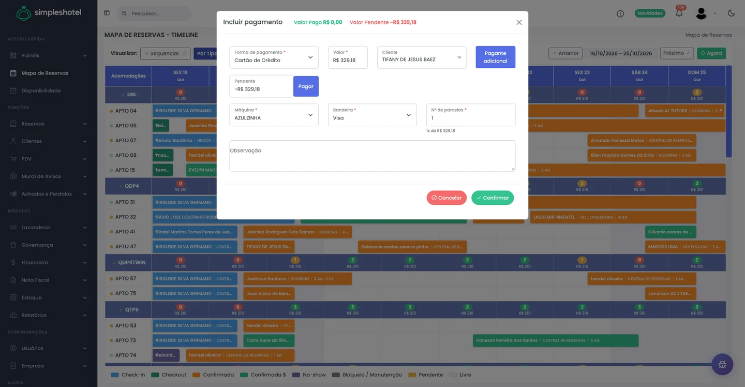The width and height of the screenshot is (745, 387).
Task: Click the Novidades button in header
Action: tap(650, 13)
